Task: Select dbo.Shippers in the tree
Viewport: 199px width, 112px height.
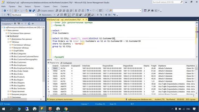Action: click(x=19, y=83)
